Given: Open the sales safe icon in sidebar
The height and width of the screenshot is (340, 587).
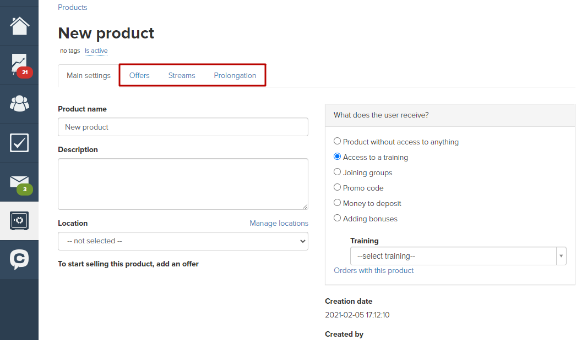Looking at the screenshot, I should click(x=19, y=221).
